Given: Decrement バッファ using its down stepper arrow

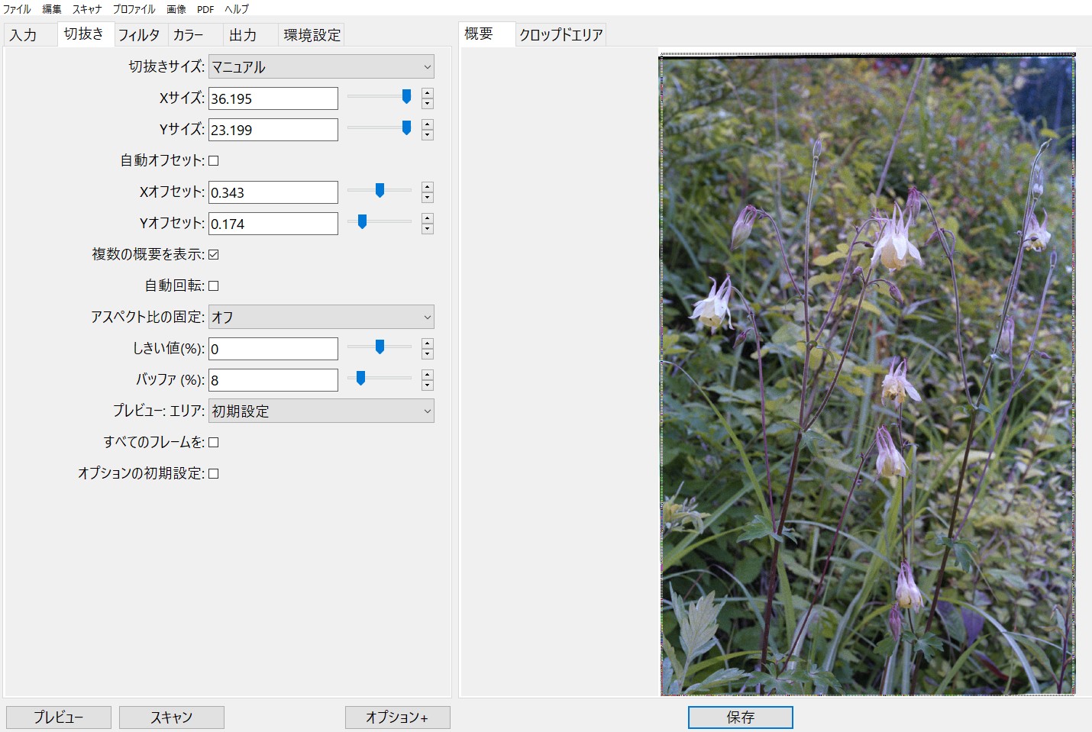Looking at the screenshot, I should pos(427,384).
